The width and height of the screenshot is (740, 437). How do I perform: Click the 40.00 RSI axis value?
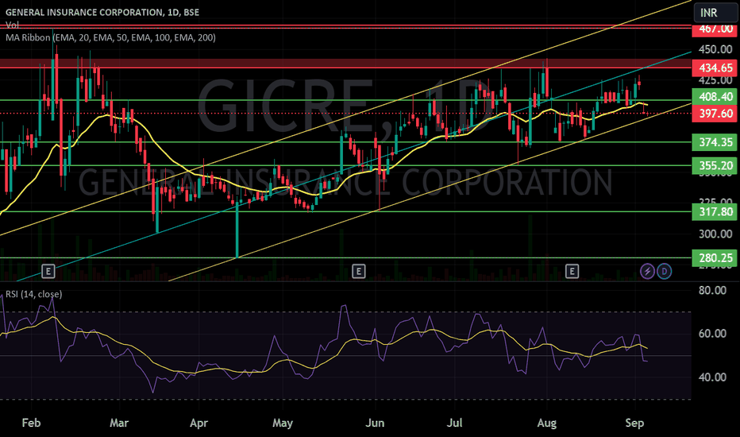(712, 377)
